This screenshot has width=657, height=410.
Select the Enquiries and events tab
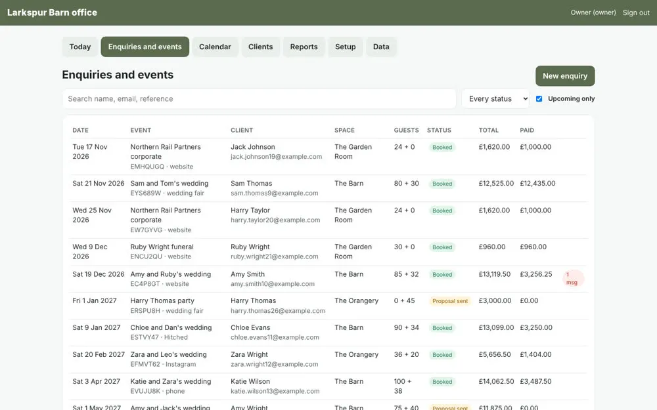[145, 47]
